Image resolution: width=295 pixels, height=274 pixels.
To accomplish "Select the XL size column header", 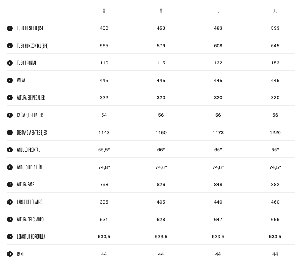I will coord(275,11).
